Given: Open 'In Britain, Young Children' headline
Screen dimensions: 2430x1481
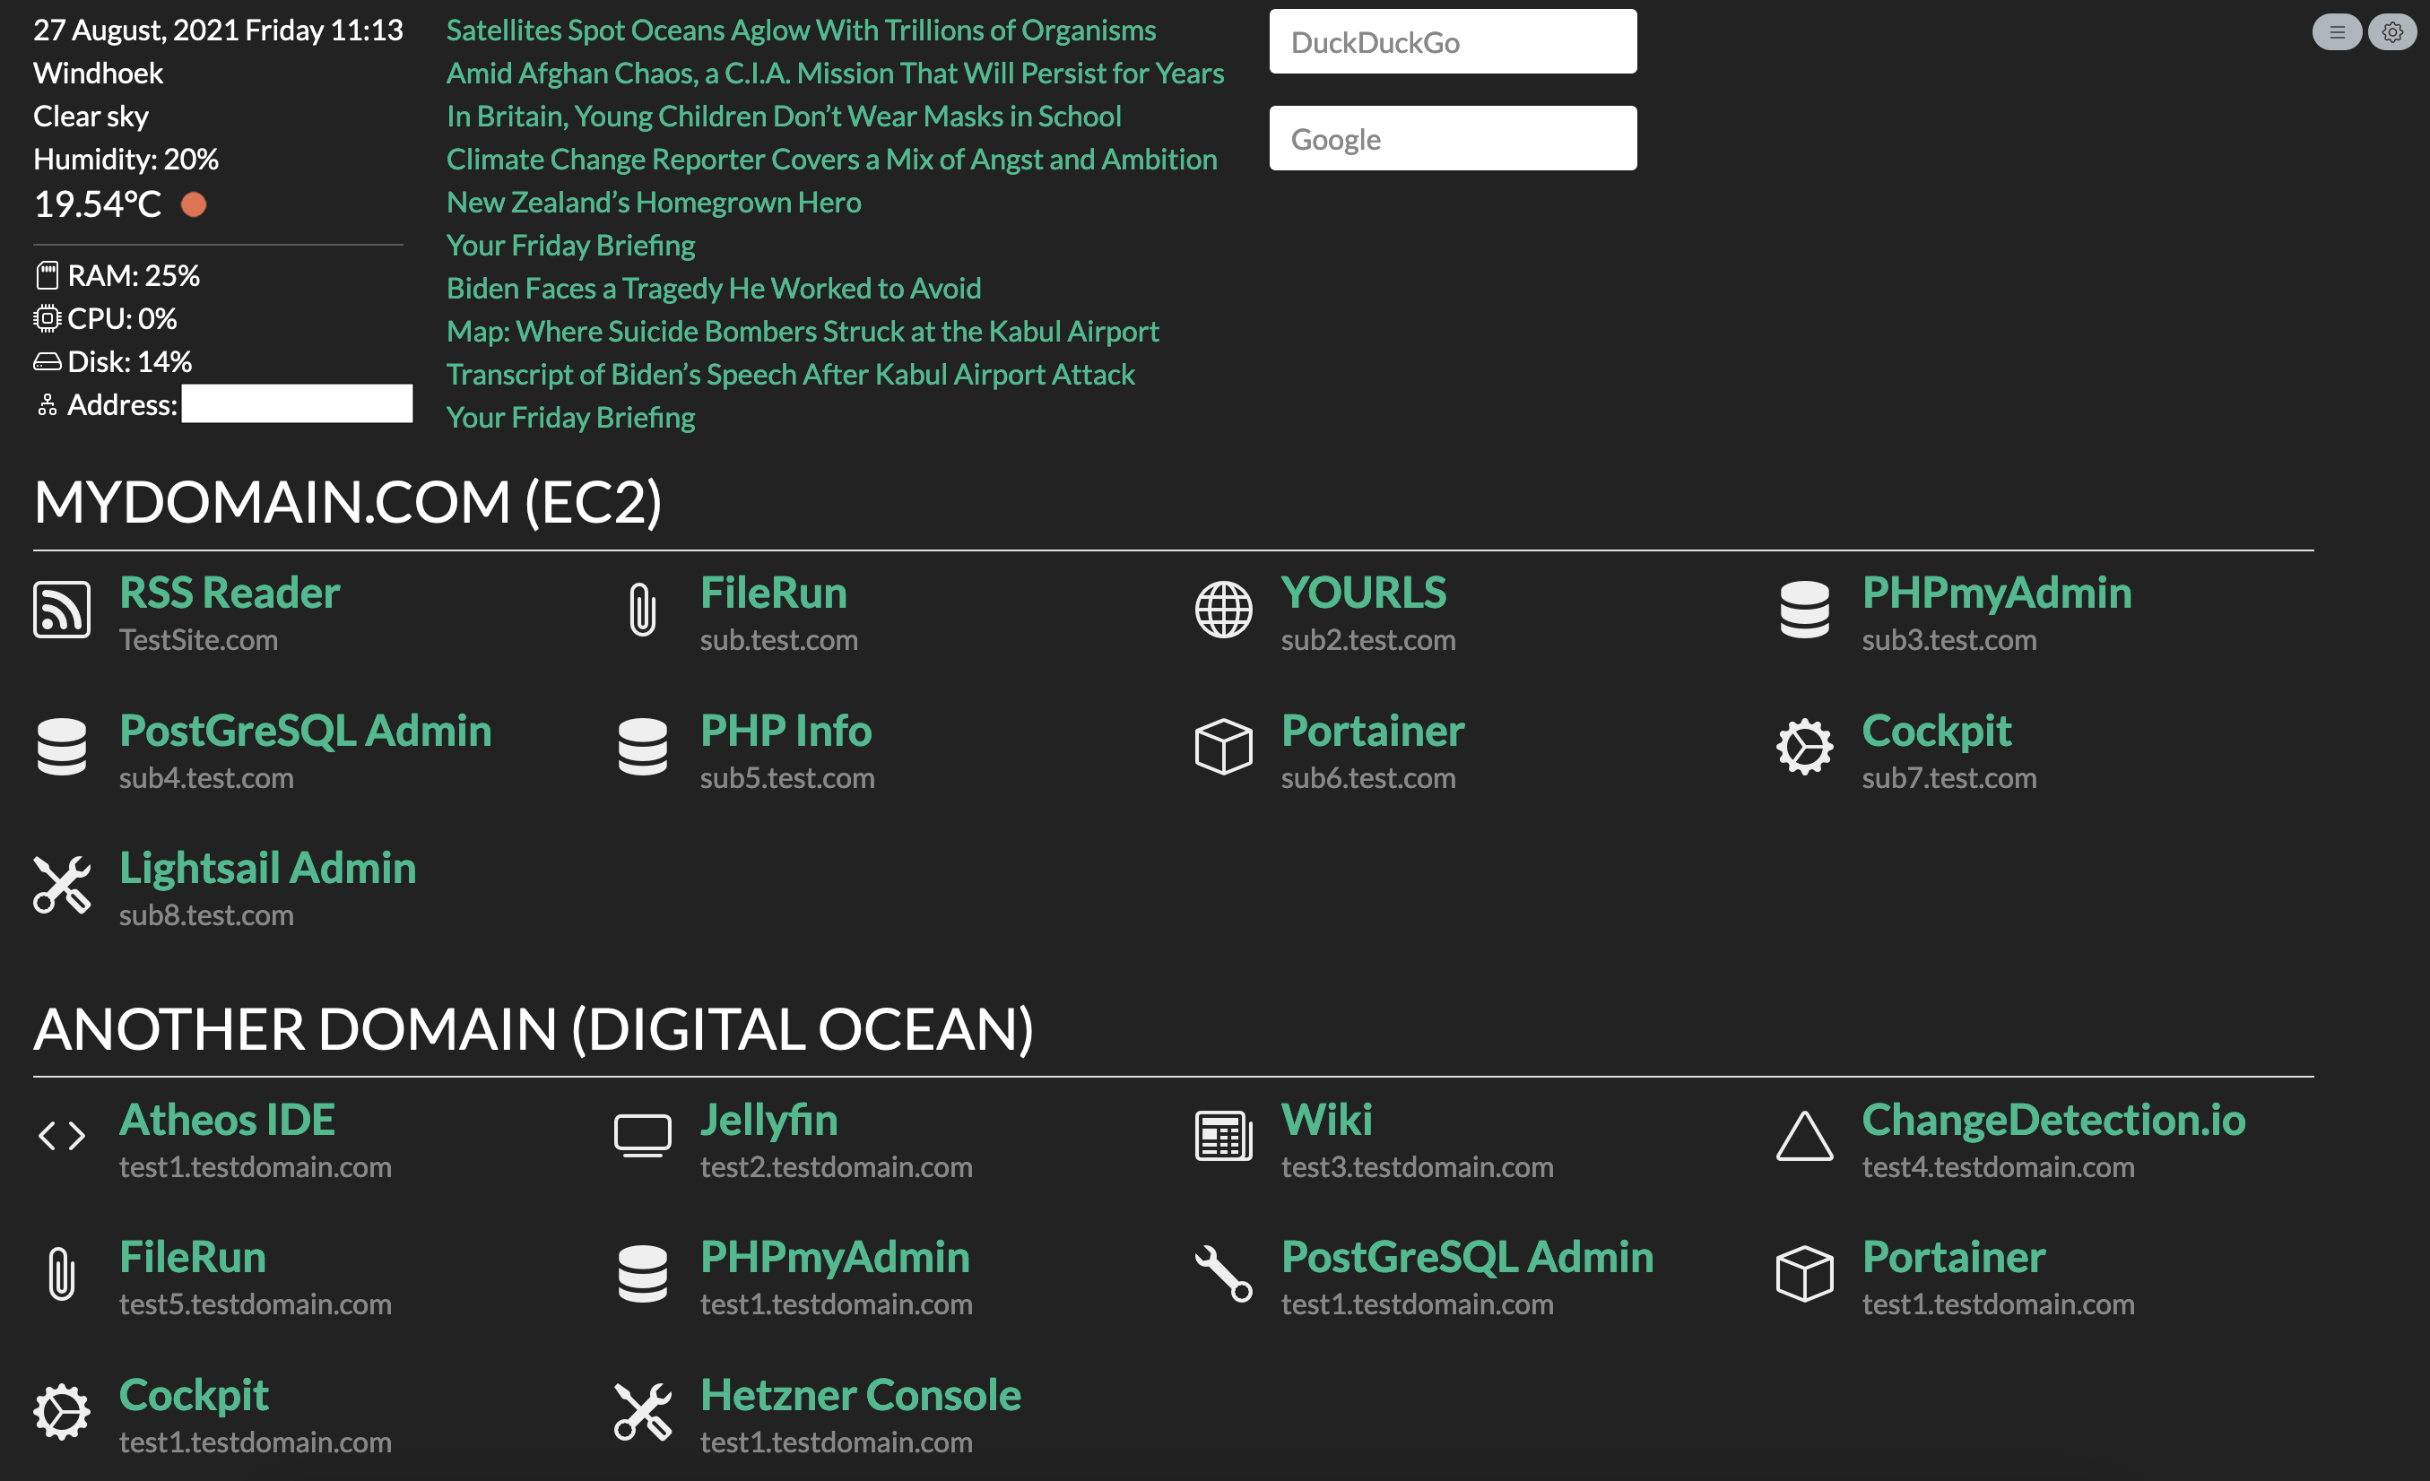Looking at the screenshot, I should [784, 117].
